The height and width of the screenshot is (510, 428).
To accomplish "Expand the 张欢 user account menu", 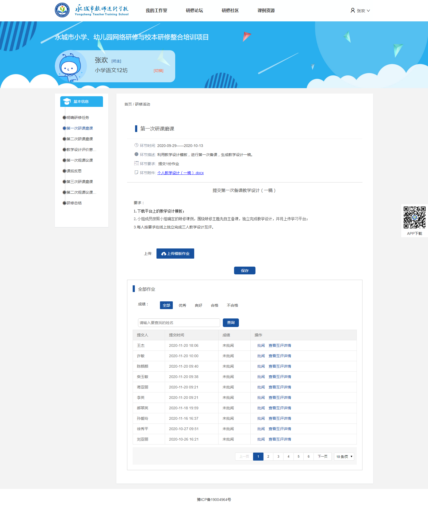I will (363, 11).
